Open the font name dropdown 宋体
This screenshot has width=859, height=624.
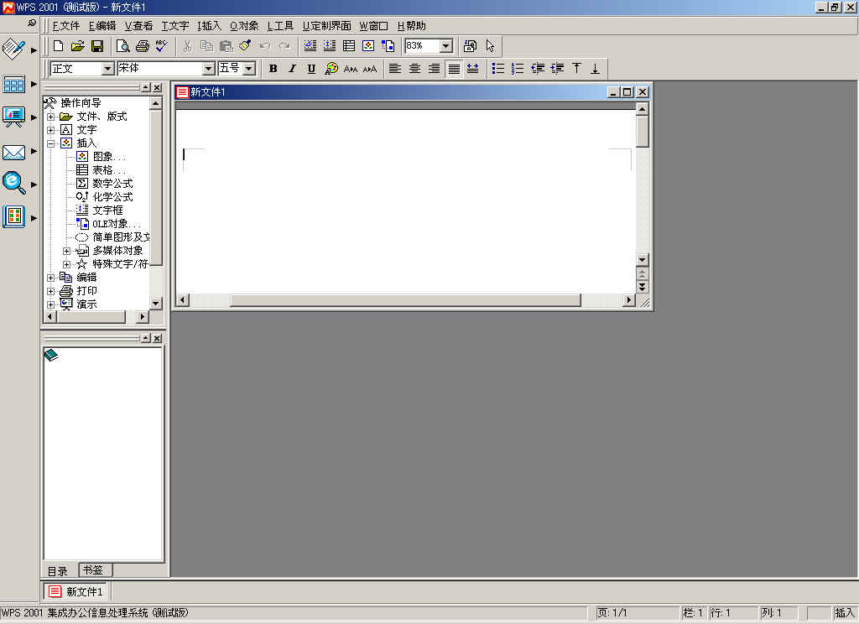pyautogui.click(x=208, y=69)
